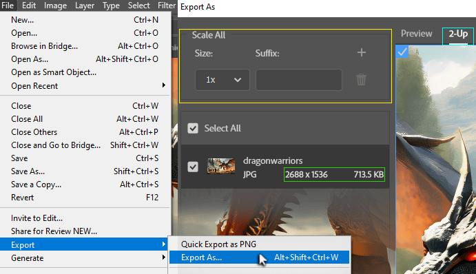Click the trash icon to delete scale
476x274 pixels.
tap(361, 79)
